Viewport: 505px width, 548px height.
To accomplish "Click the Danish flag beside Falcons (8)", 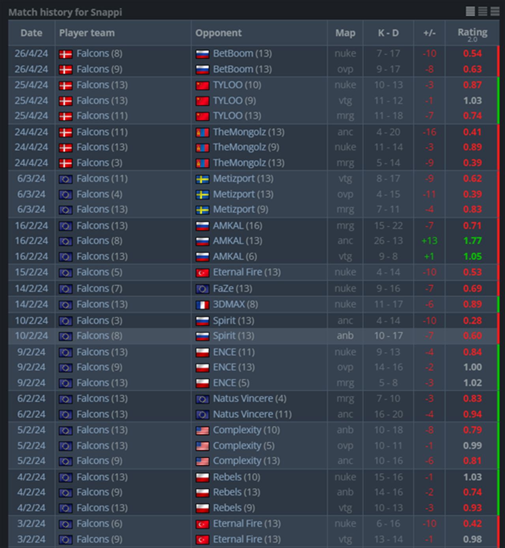I will tap(65, 54).
